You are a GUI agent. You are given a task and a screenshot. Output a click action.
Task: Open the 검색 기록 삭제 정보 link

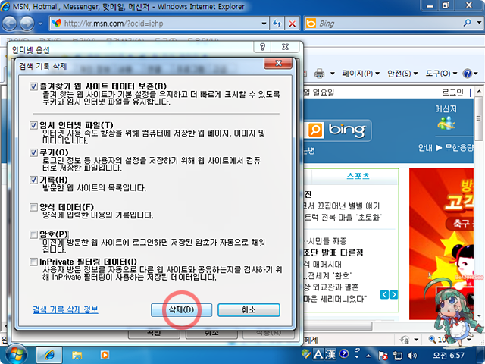(65, 309)
